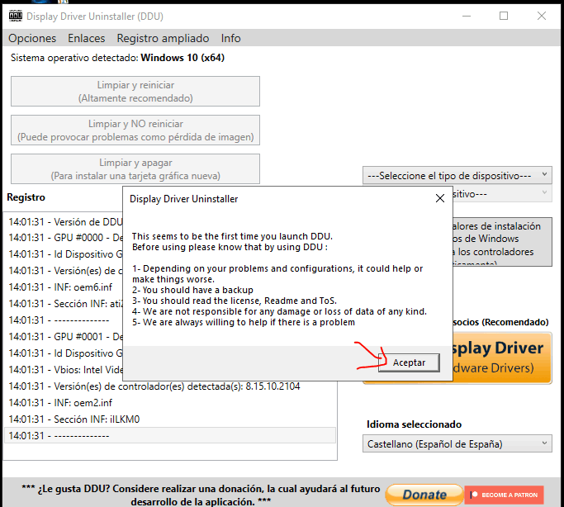Click Aceptar in the dialog
The height and width of the screenshot is (507, 564).
[x=409, y=362]
